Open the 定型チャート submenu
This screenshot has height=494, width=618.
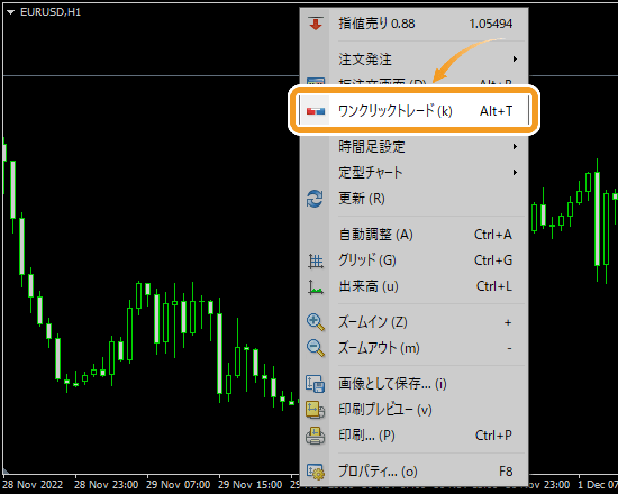click(414, 172)
